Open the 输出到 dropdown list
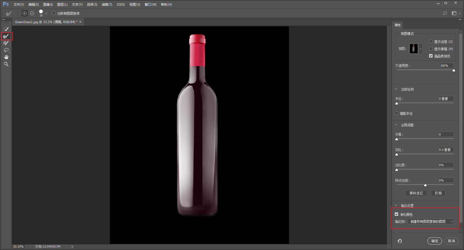The height and width of the screenshot is (250, 464). coord(431,222)
